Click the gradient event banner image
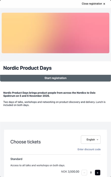 (x=55, y=33)
